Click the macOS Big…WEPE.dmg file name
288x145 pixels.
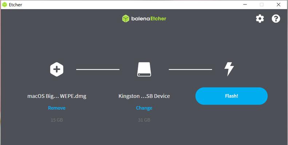click(x=57, y=96)
